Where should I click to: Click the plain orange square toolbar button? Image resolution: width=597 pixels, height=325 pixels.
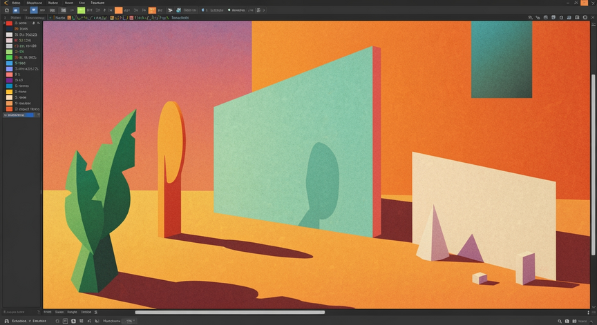(x=119, y=10)
